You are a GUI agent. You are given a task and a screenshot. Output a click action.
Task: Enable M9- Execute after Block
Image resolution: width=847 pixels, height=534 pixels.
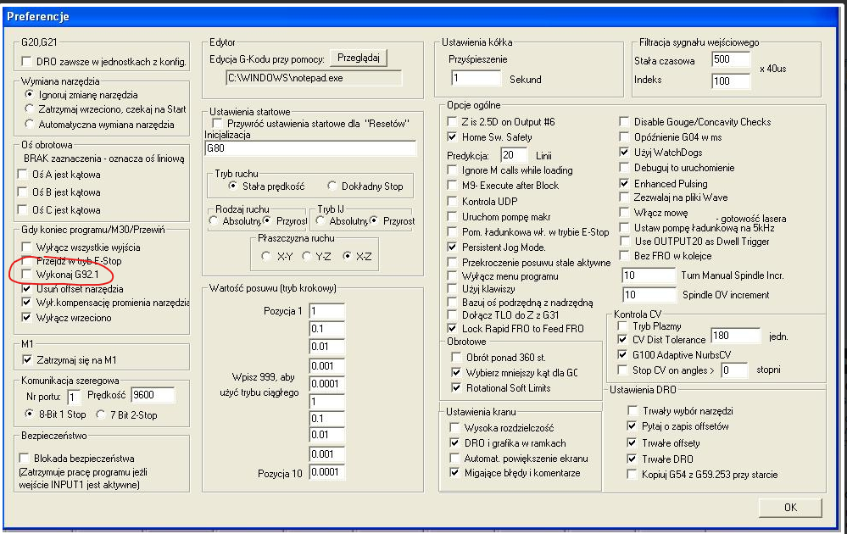coord(452,185)
